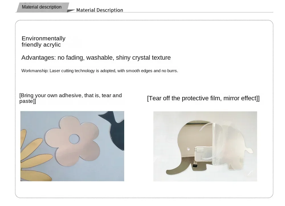Click the gray Material description tab
Image resolution: width=285 pixels, height=206 pixels.
[x=42, y=7]
